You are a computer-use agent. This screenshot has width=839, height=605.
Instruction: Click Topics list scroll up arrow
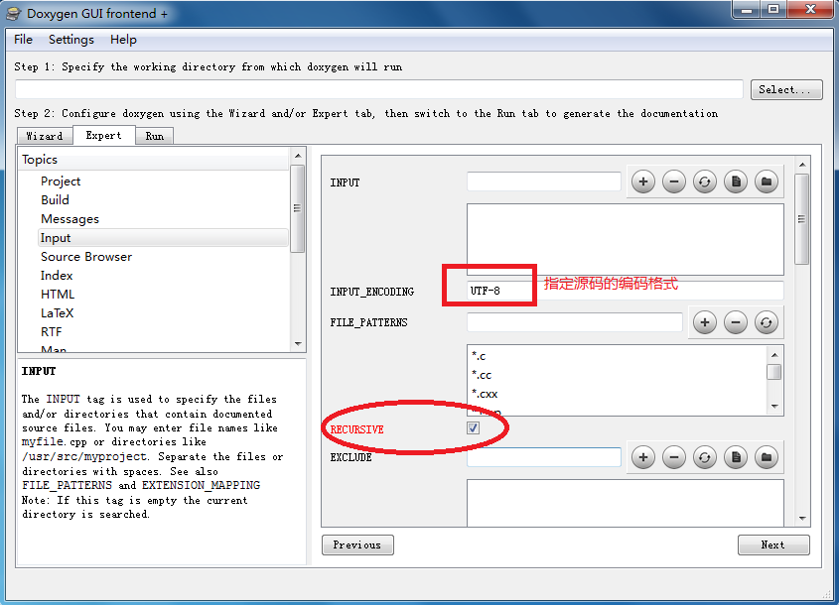[x=298, y=156]
